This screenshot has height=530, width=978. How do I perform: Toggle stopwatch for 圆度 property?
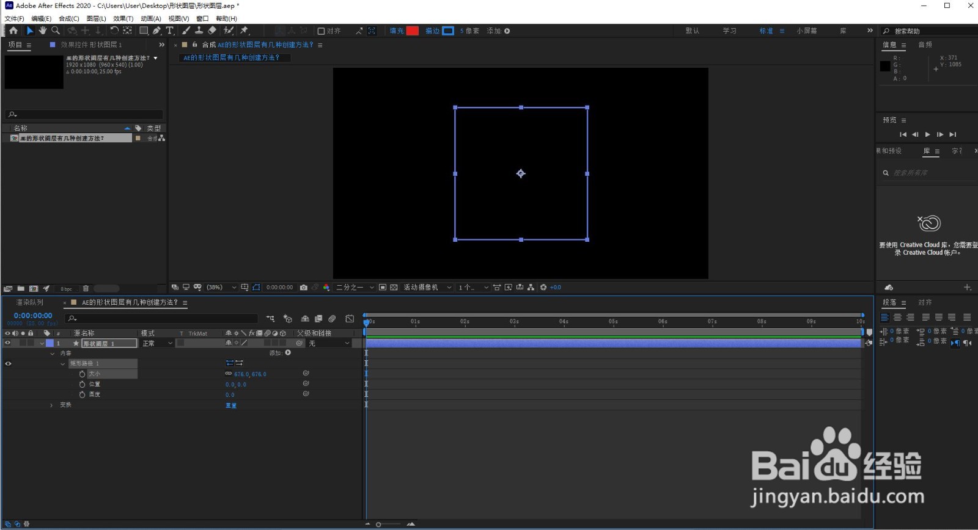pos(82,394)
